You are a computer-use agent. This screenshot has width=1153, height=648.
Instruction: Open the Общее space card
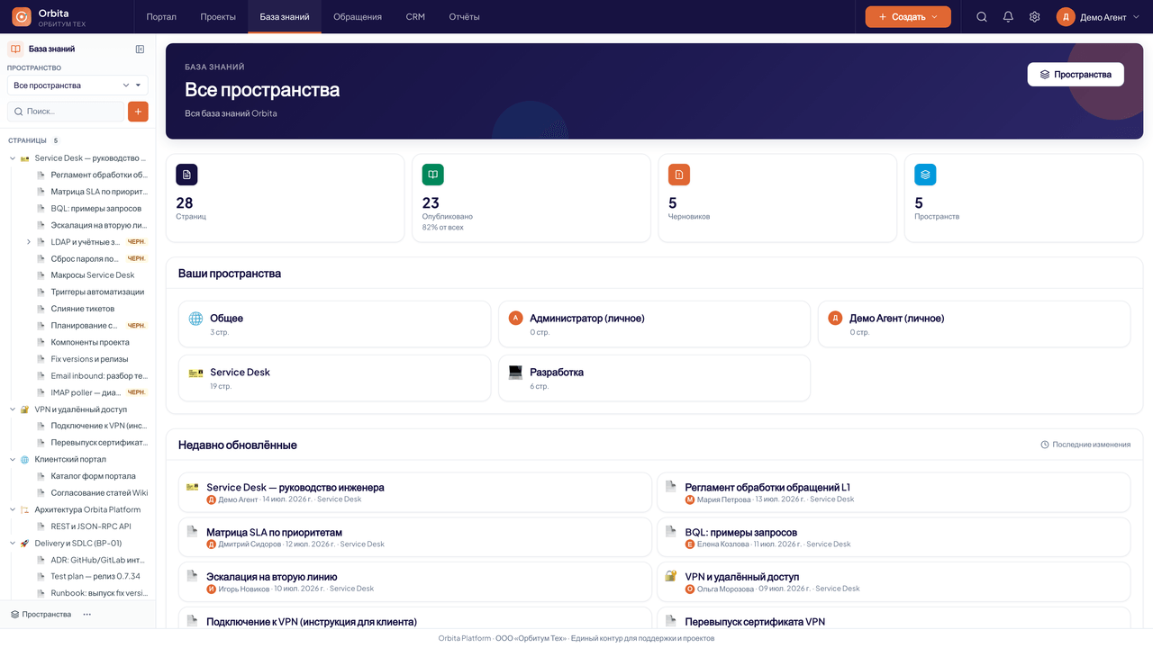pos(334,324)
